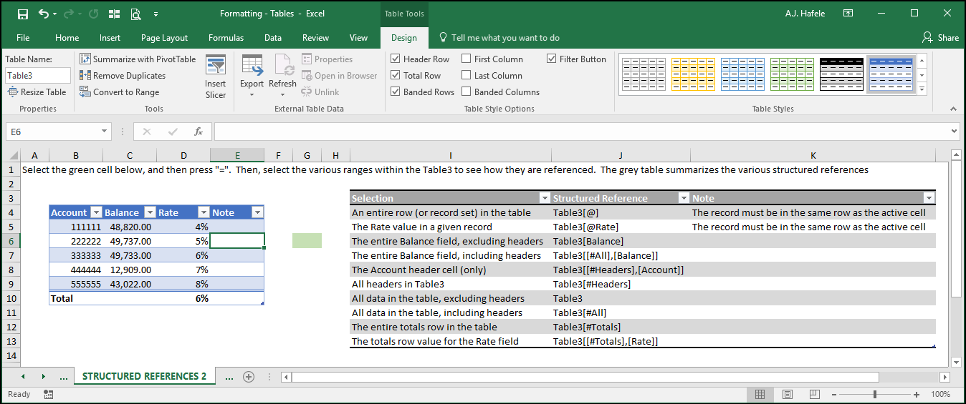
Task: Expand the Name Box dropdown arrow
Action: [x=105, y=132]
